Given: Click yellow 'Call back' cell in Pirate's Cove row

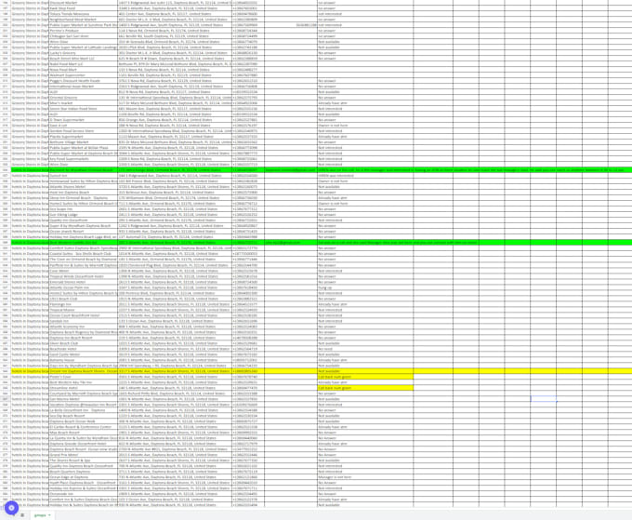Looking at the screenshot, I should point(365,377).
